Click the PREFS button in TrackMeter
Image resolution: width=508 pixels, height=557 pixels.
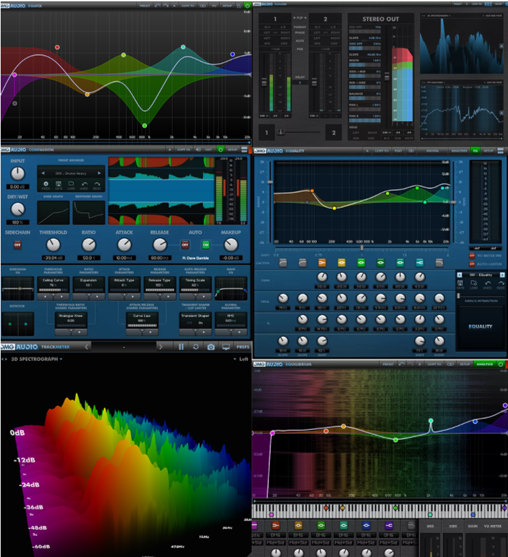click(x=242, y=347)
